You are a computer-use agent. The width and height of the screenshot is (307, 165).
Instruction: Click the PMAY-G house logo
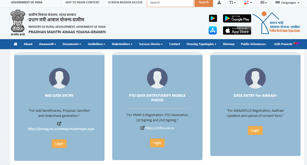(276, 23)
